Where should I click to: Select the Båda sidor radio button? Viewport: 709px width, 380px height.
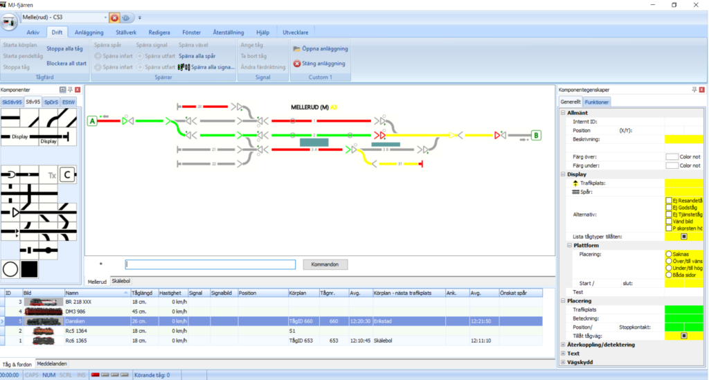669,275
